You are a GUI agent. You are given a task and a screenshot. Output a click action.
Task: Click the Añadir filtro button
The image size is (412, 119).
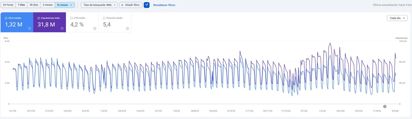(x=131, y=5)
